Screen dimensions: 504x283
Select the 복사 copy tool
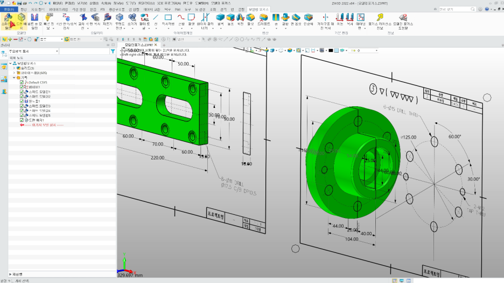coord(349,19)
